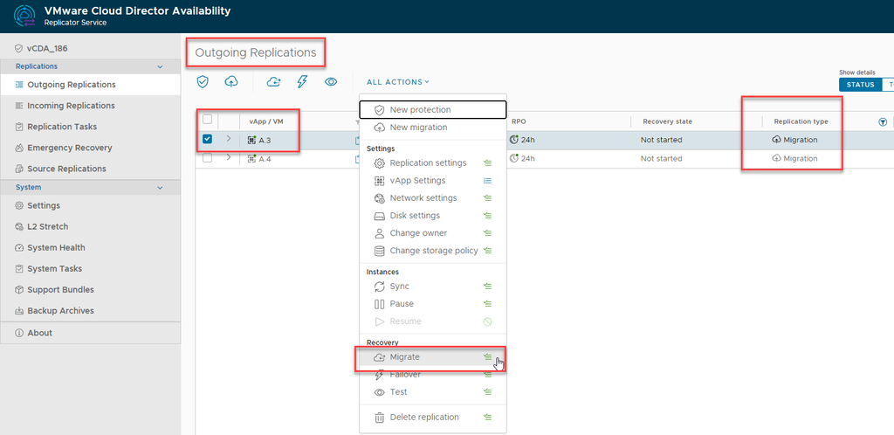Go to System Health page

coord(56,248)
